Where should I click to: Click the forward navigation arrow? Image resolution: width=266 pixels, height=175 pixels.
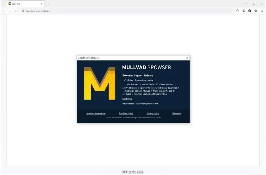tap(10, 11)
